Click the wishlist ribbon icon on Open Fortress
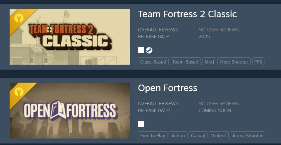 point(19,92)
